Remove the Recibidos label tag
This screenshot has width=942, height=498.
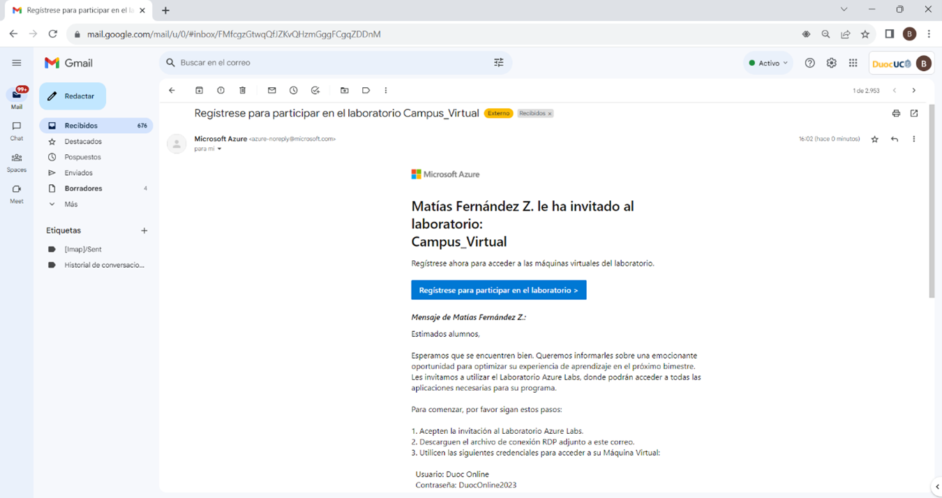pos(550,114)
